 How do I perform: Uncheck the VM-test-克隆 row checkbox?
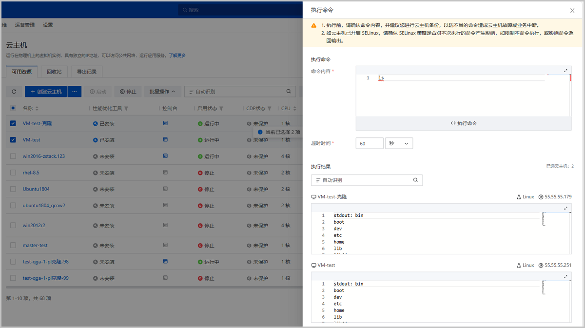tap(13, 124)
